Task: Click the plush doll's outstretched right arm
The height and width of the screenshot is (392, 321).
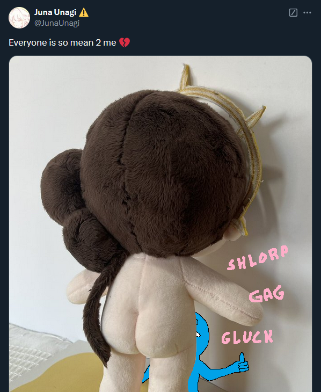Action: tap(223, 293)
